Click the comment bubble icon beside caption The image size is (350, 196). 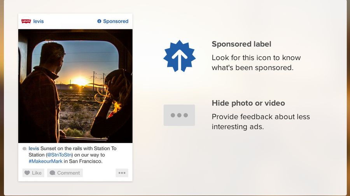click(x=24, y=149)
